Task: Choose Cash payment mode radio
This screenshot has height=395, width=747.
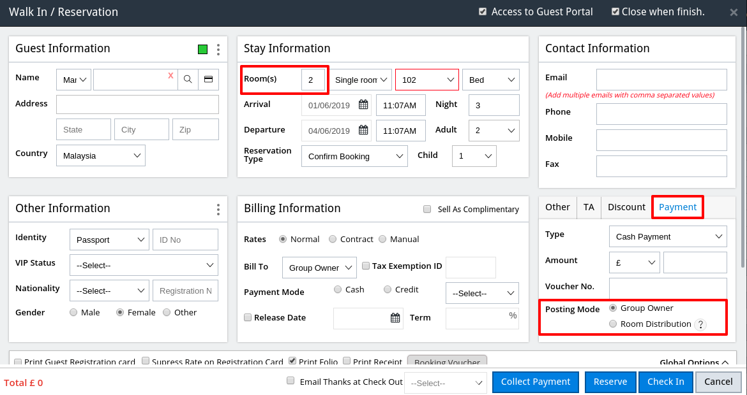Action: 338,289
